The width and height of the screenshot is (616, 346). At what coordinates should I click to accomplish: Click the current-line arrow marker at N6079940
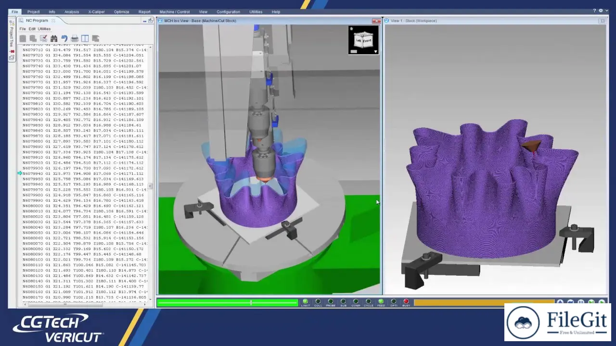click(20, 173)
